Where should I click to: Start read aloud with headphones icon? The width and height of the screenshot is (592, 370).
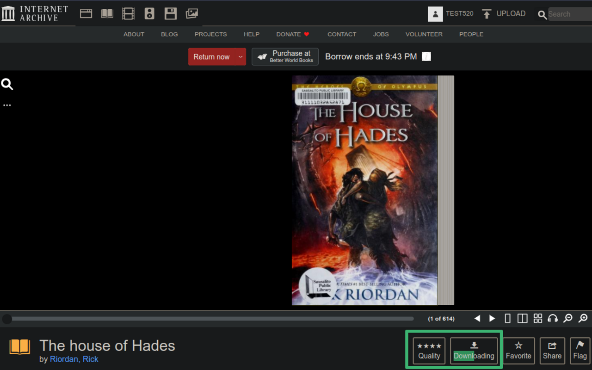(553, 318)
